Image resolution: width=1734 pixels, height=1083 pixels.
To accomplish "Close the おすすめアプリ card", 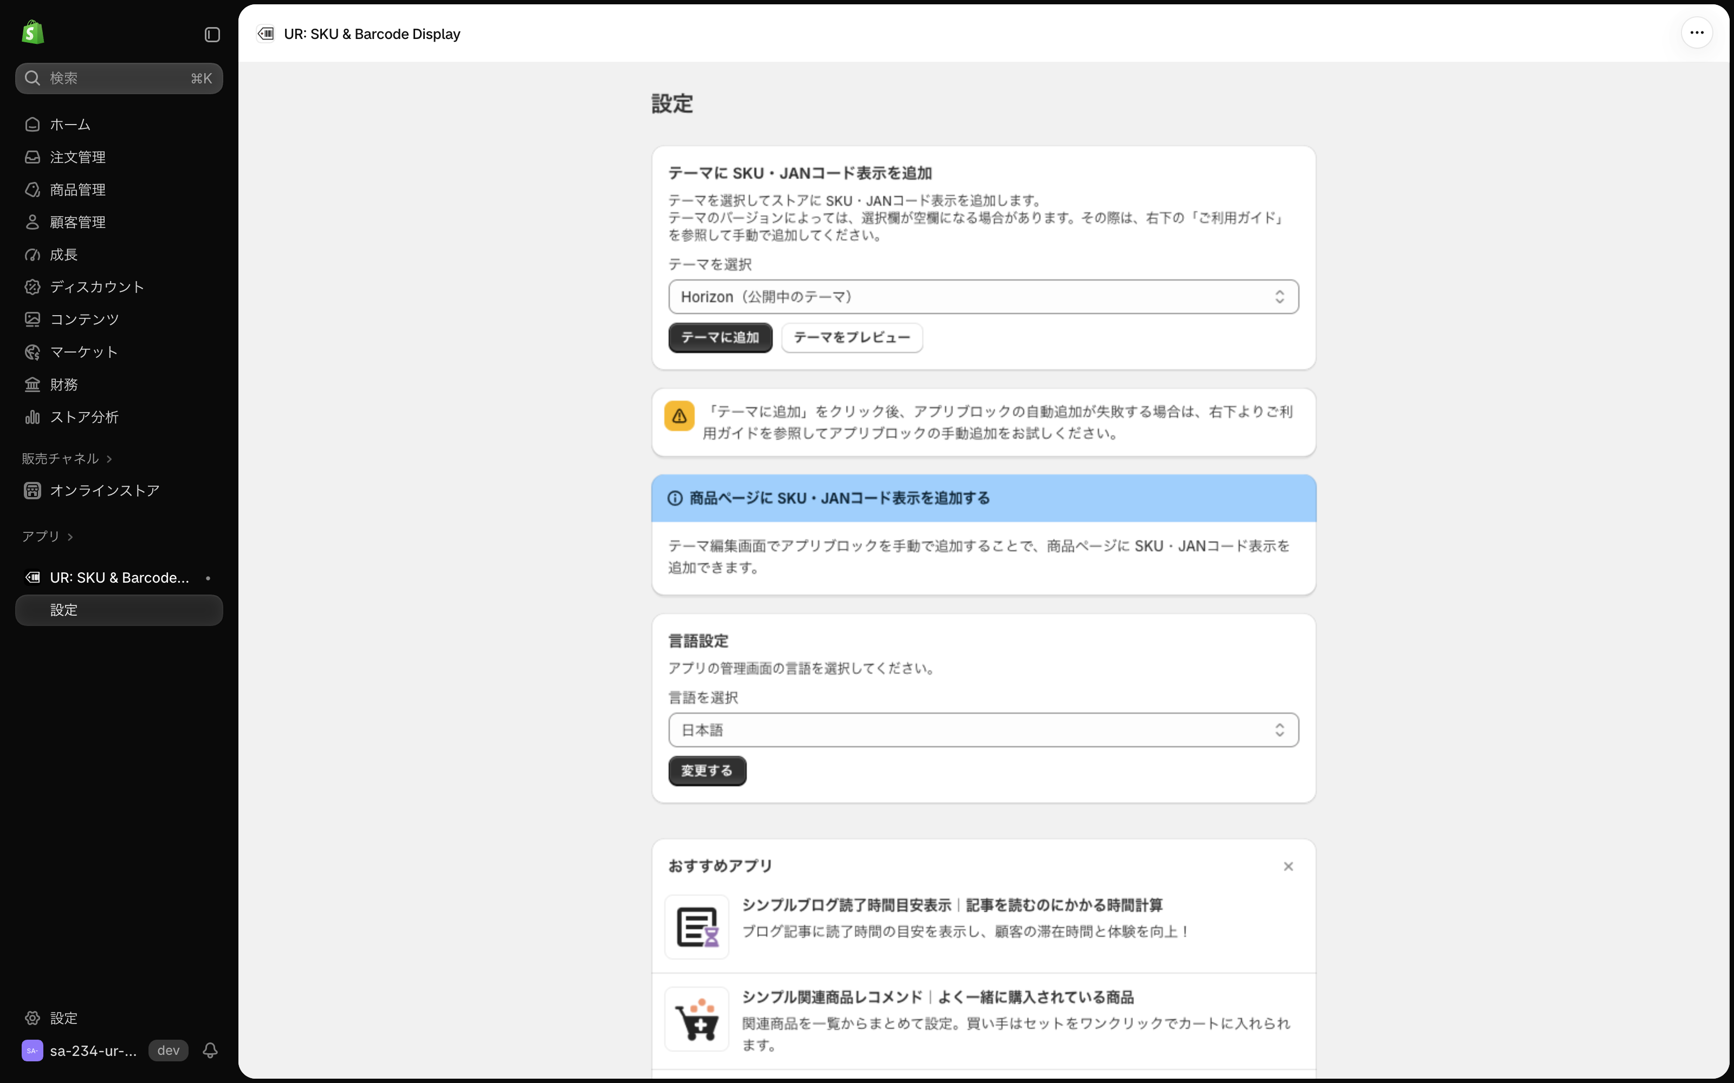I will pyautogui.click(x=1289, y=867).
